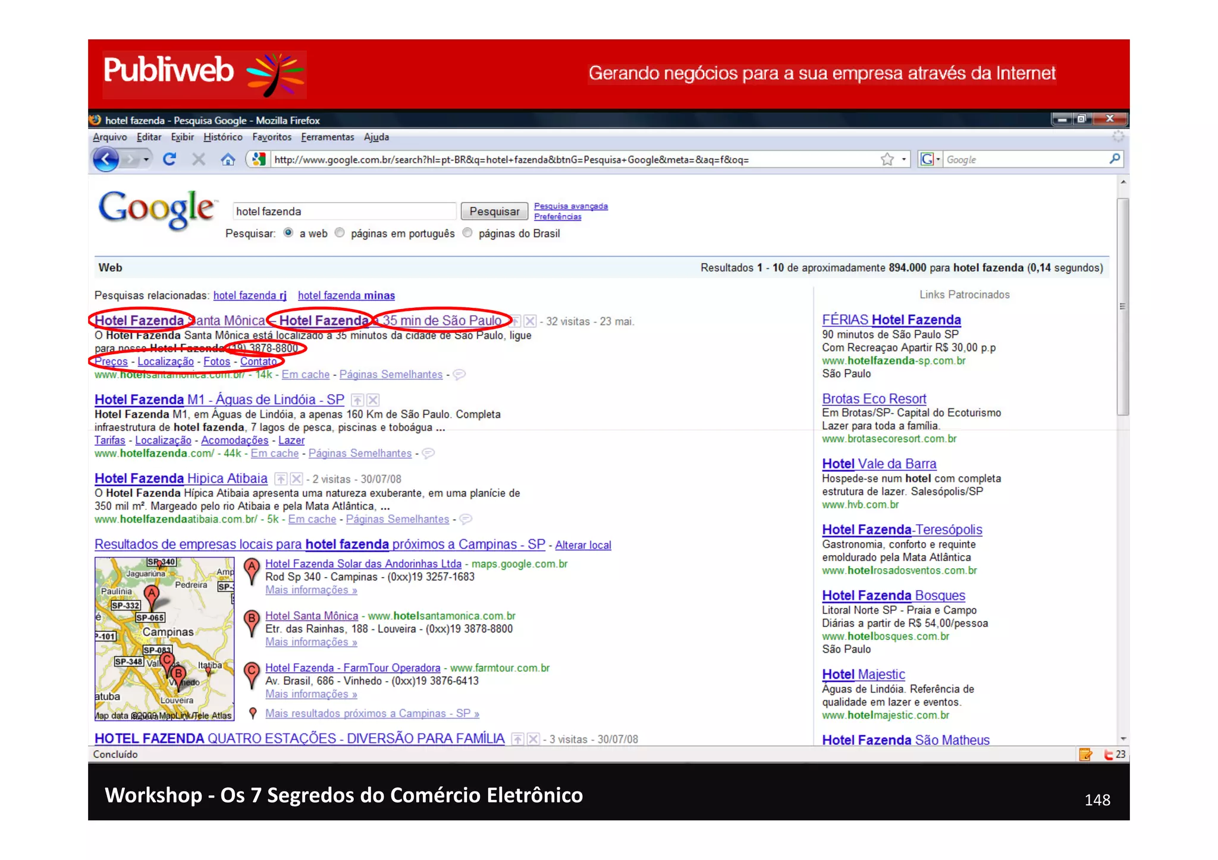Expand the address bar URL dropdown

(904, 159)
